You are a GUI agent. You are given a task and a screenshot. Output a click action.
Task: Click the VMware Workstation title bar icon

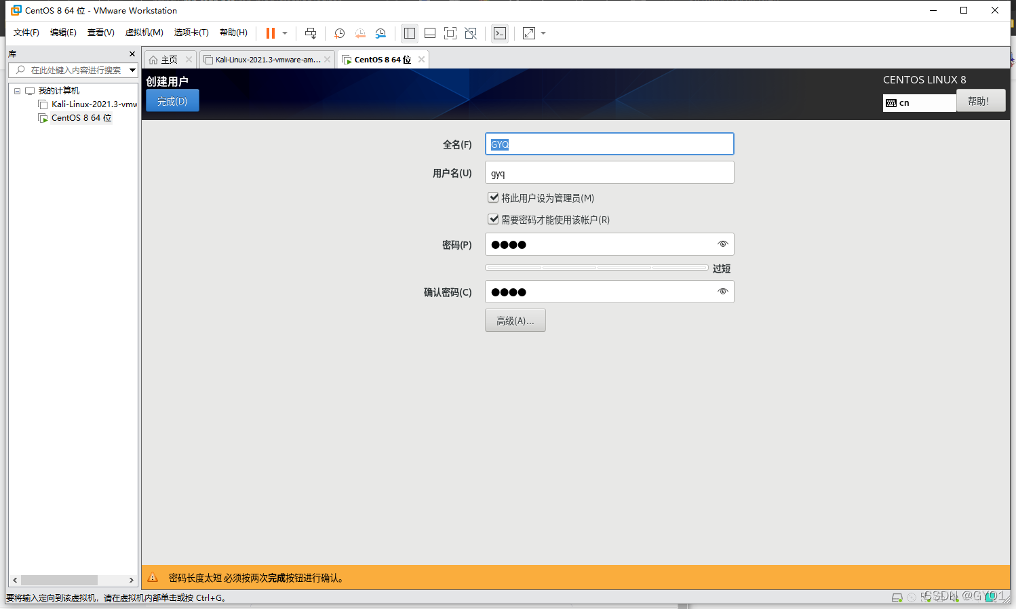[16, 10]
